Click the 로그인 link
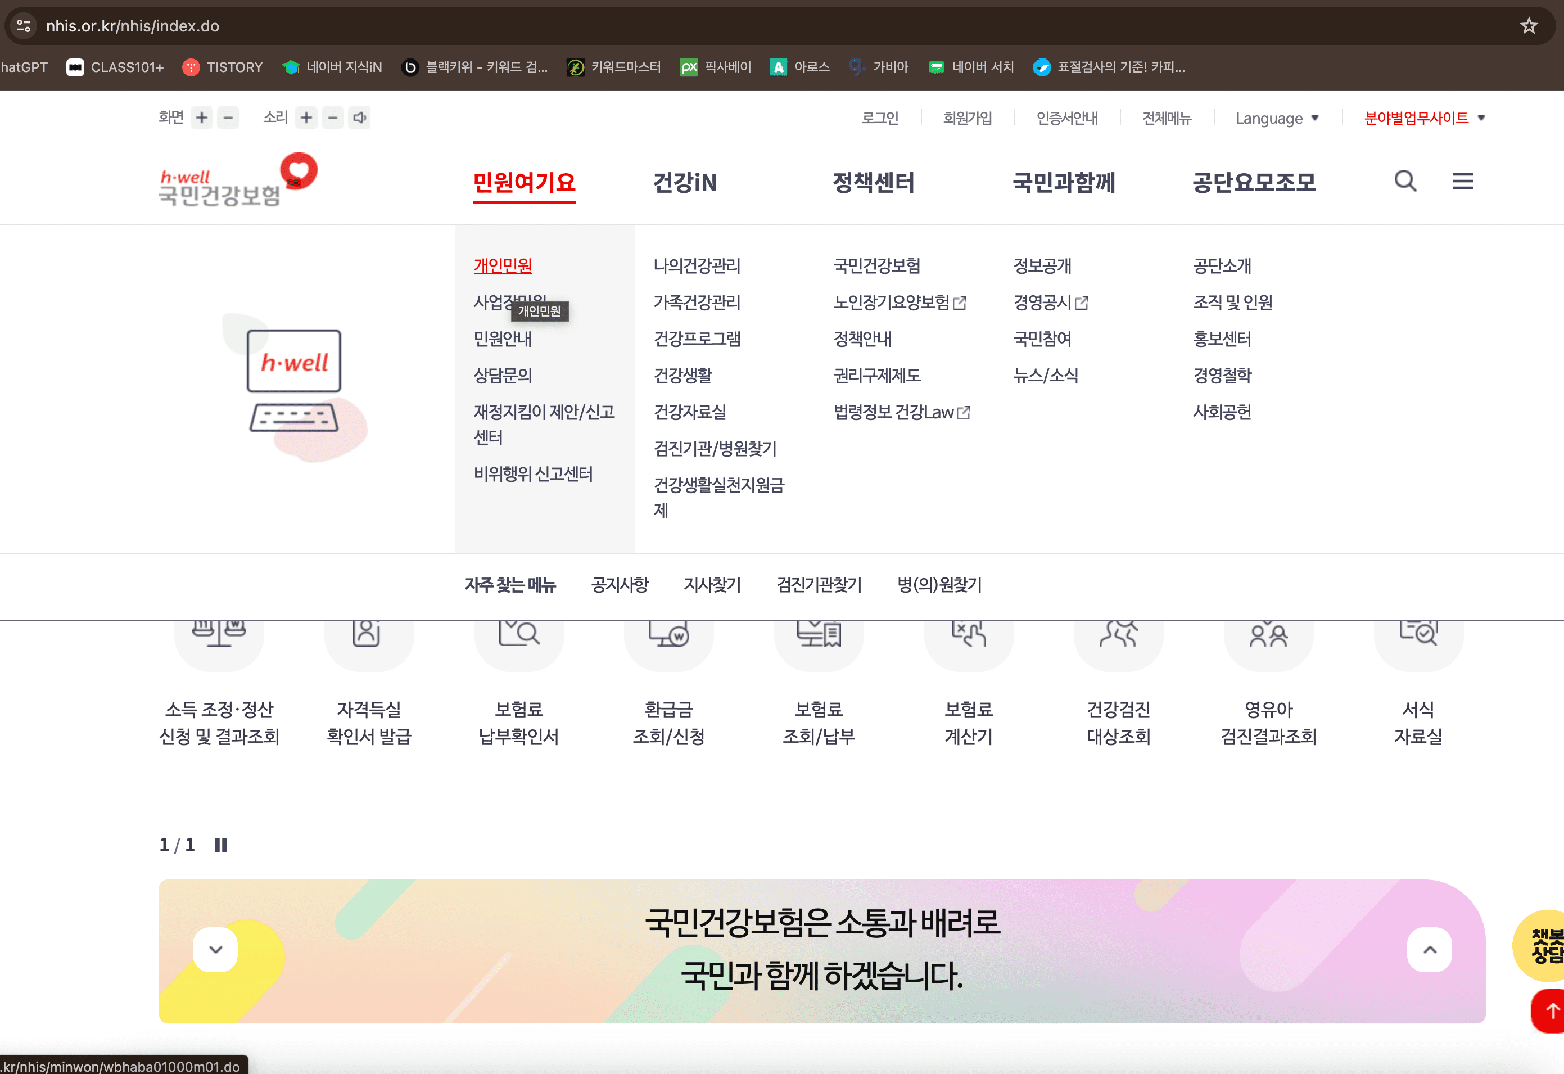 pos(880,118)
